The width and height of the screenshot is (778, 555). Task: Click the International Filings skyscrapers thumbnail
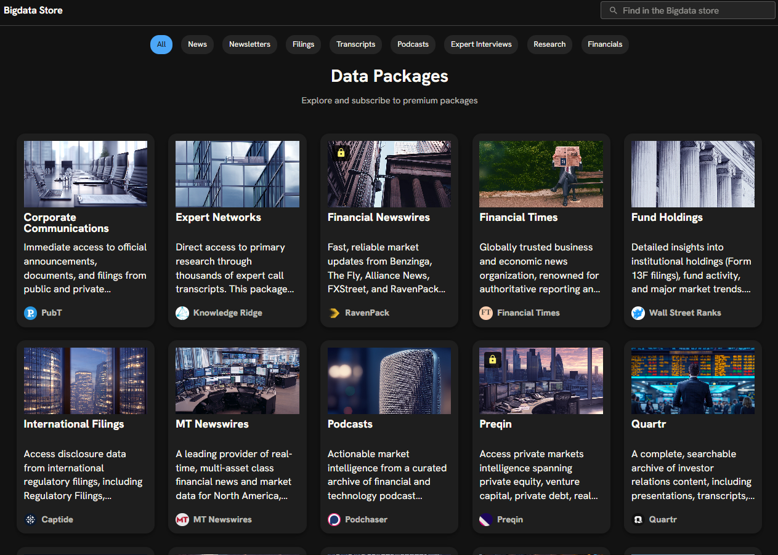pyautogui.click(x=86, y=381)
